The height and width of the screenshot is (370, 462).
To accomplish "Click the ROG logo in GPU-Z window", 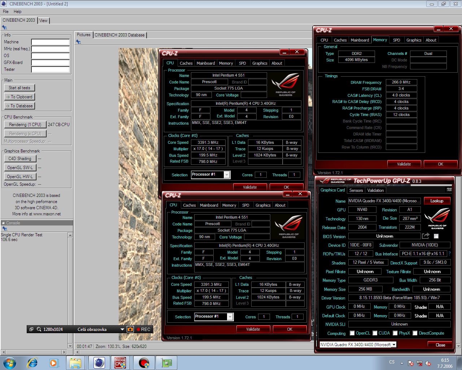I will [437, 218].
